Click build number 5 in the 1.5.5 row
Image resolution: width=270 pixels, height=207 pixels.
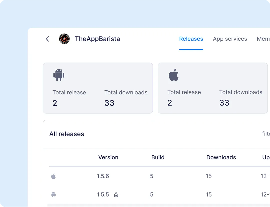(151, 195)
